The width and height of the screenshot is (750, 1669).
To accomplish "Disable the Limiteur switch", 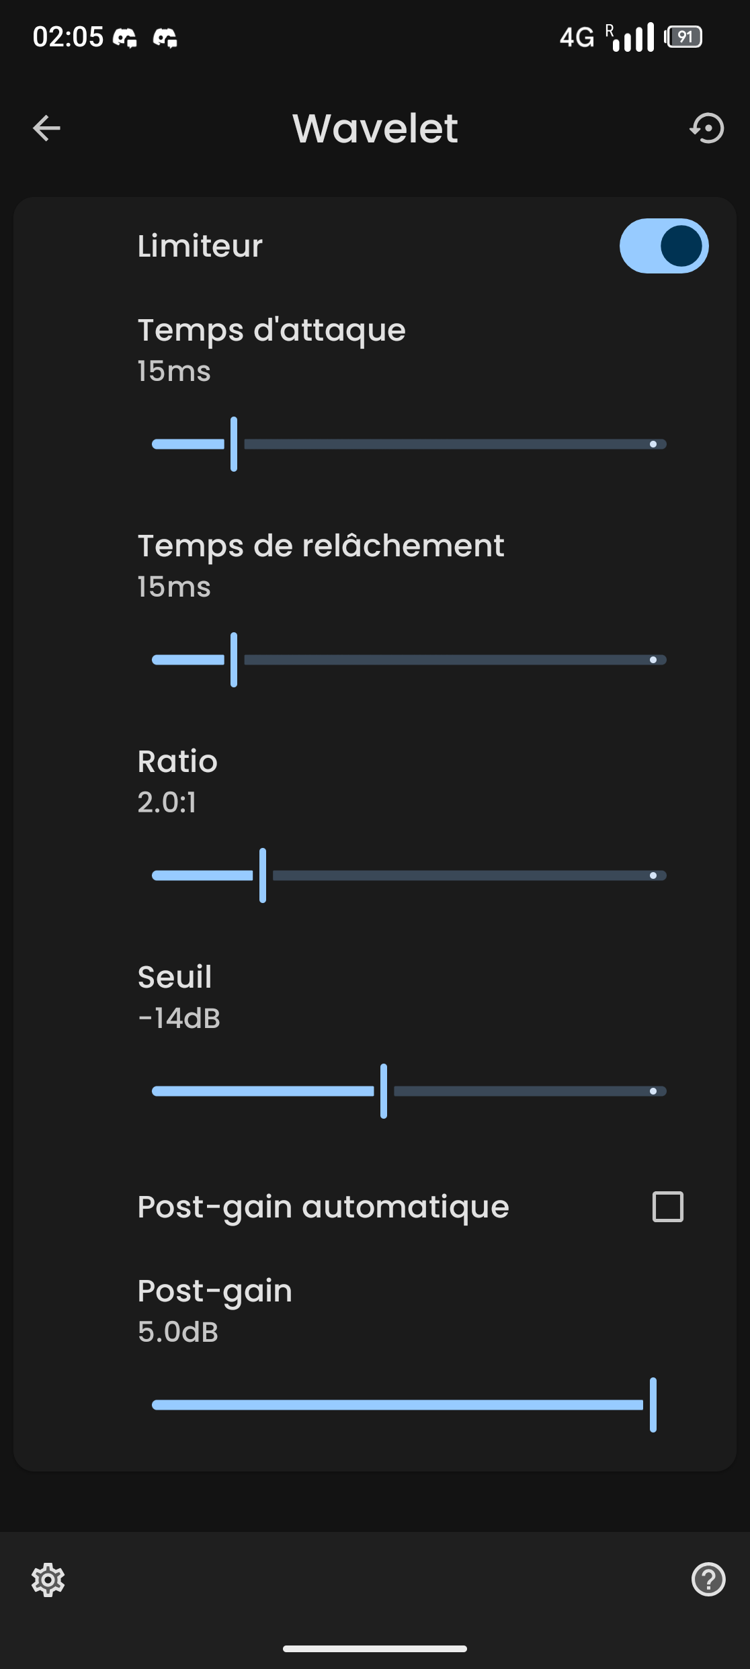I will tap(663, 246).
